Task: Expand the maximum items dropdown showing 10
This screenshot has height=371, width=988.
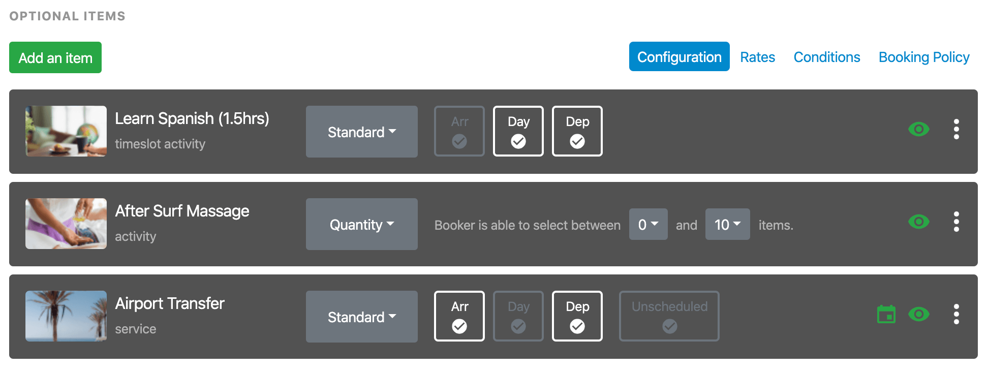Action: [x=728, y=224]
